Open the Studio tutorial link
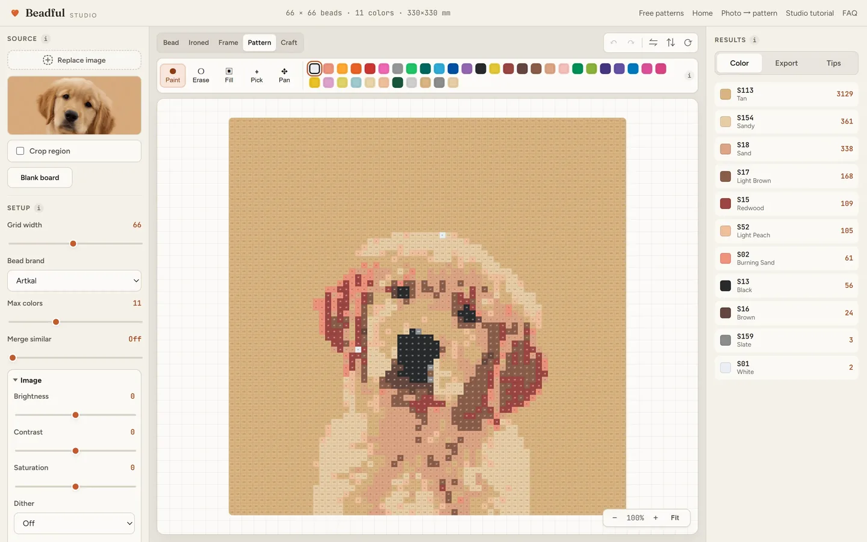 [810, 13]
